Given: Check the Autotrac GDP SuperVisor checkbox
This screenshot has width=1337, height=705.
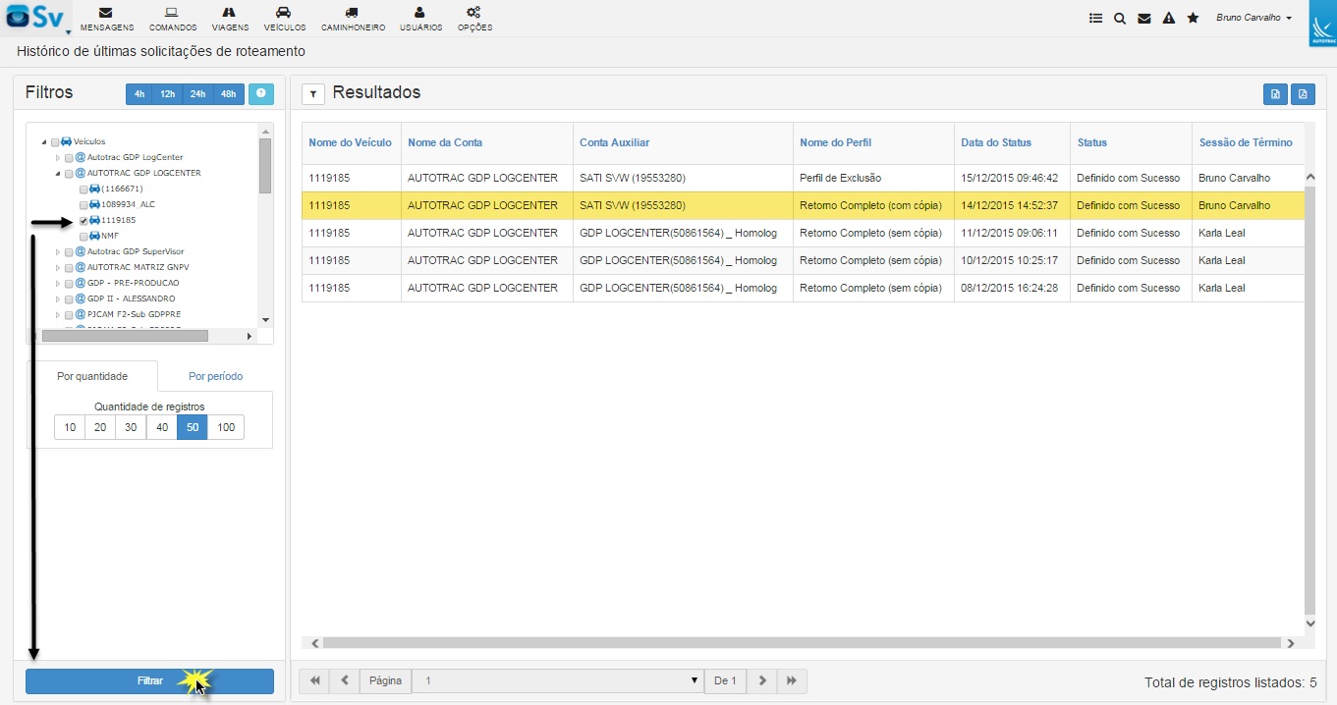Looking at the screenshot, I should [x=69, y=252].
